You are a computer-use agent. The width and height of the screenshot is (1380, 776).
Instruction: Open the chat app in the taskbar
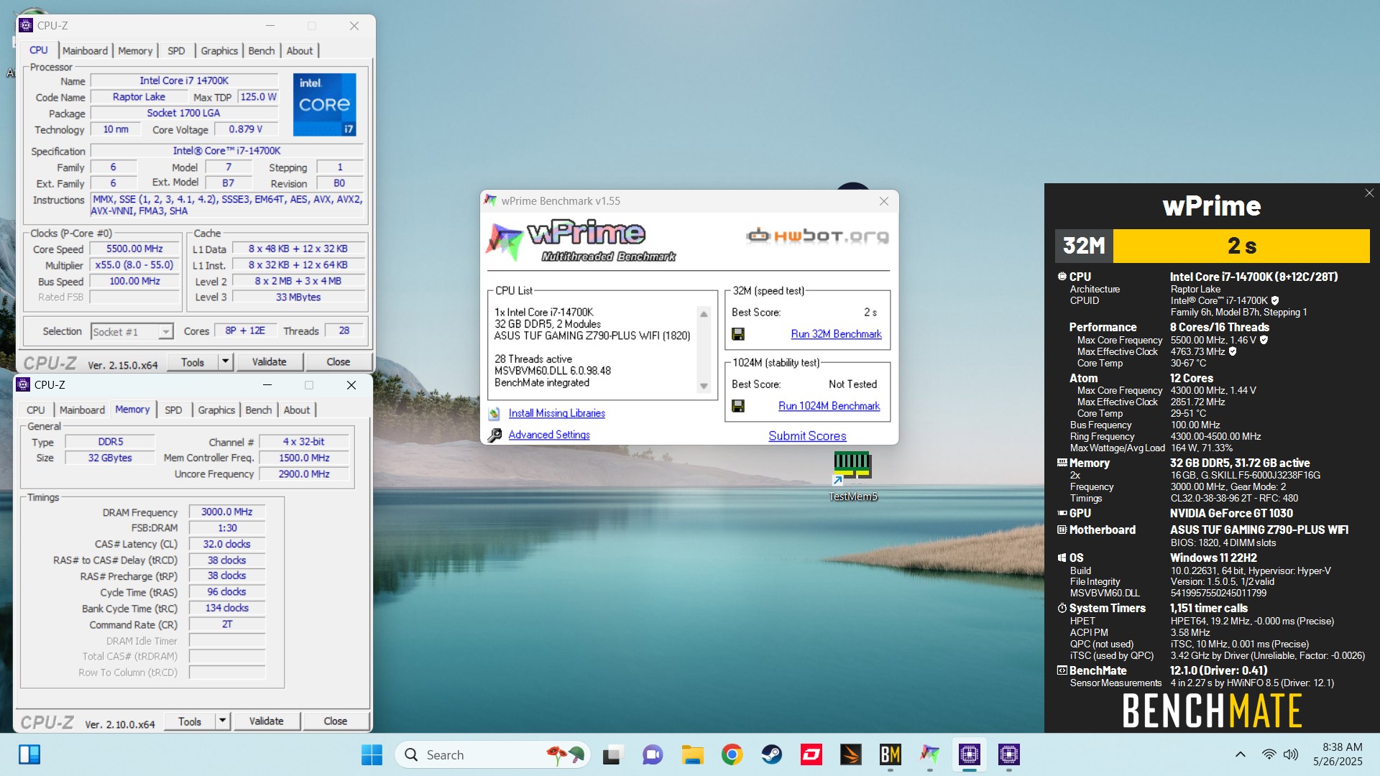(x=652, y=754)
